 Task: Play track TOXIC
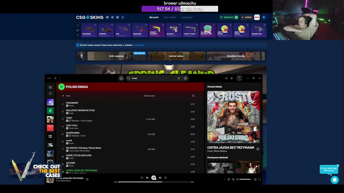pyautogui.click(x=69, y=118)
